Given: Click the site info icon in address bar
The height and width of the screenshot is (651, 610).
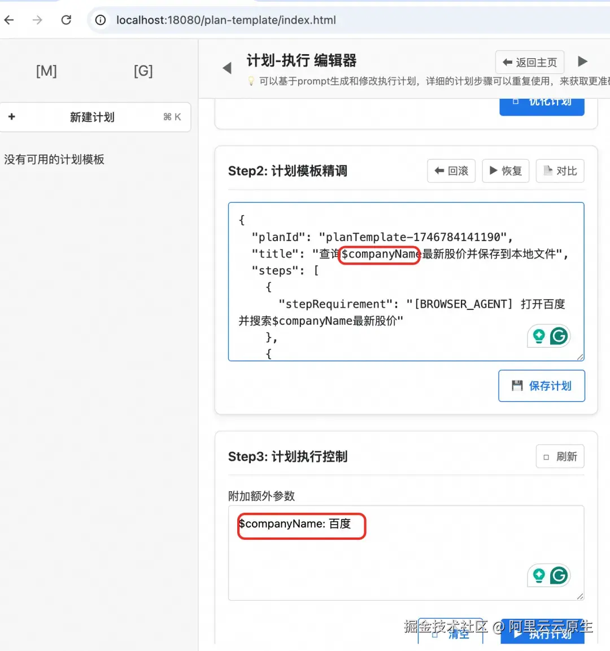Looking at the screenshot, I should (x=100, y=19).
